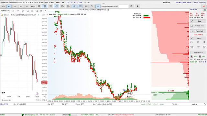Select the 50% order size button
The height and width of the screenshot is (116, 207).
[9, 6]
